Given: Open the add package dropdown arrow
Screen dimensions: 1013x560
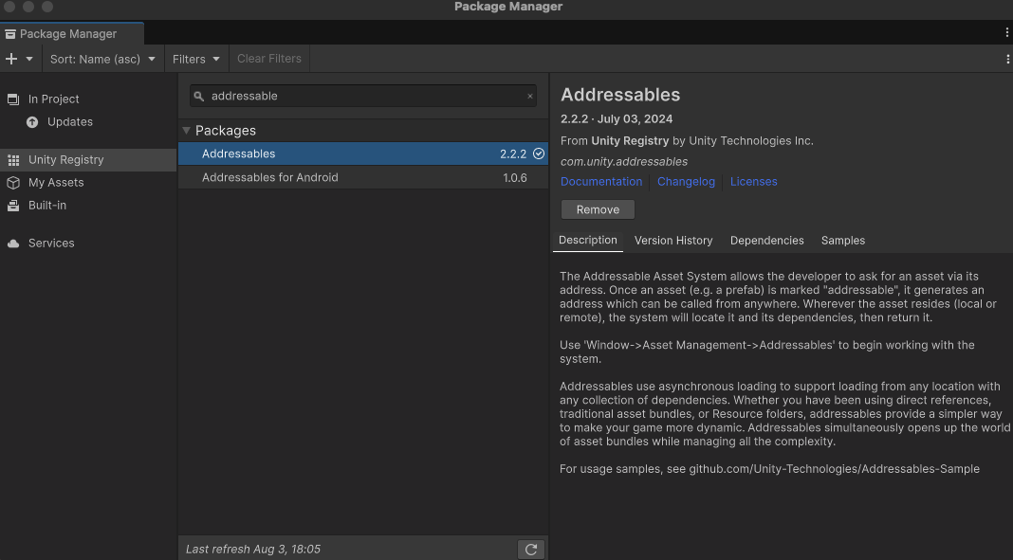Looking at the screenshot, I should tap(29, 59).
